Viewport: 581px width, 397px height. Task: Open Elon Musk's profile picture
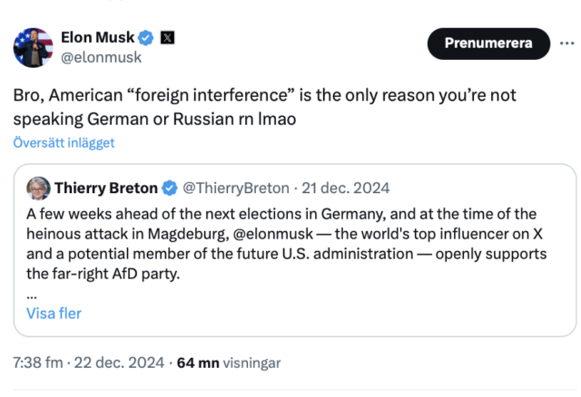click(x=34, y=46)
